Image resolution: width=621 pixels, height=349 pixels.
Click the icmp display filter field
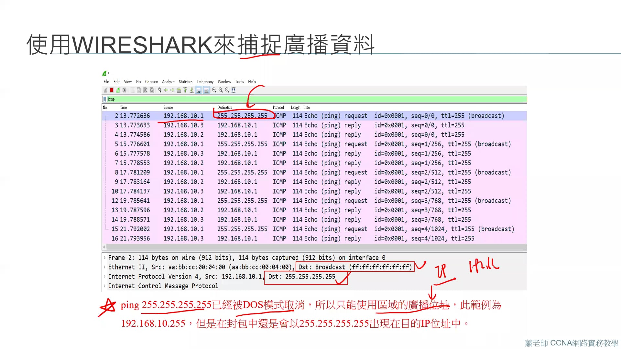291,99
